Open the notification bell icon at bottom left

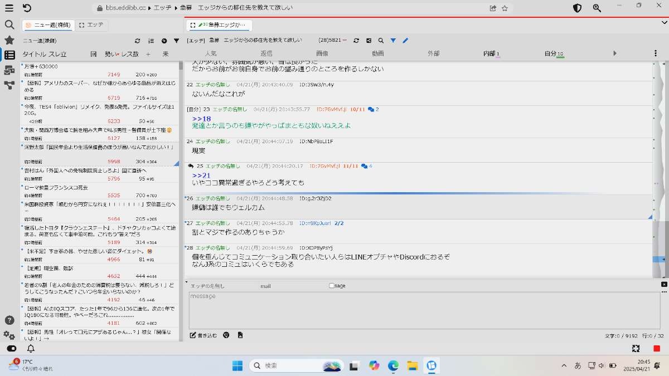31,348
